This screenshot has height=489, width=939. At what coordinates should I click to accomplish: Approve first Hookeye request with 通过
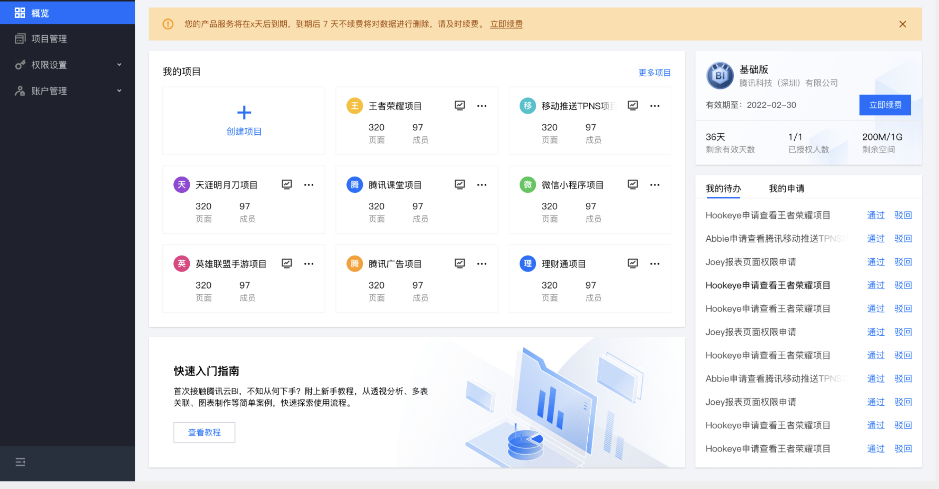875,215
